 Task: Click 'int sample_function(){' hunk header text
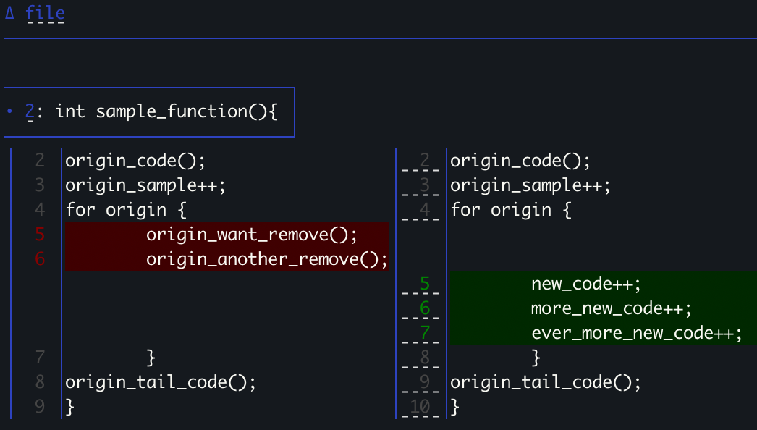click(x=166, y=111)
